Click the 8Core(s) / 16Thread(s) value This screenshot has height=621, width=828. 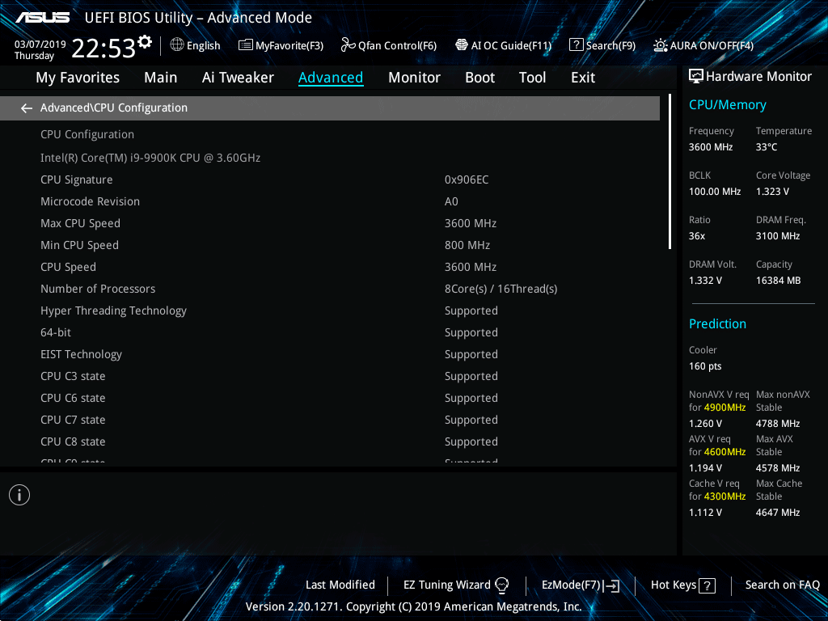point(501,289)
